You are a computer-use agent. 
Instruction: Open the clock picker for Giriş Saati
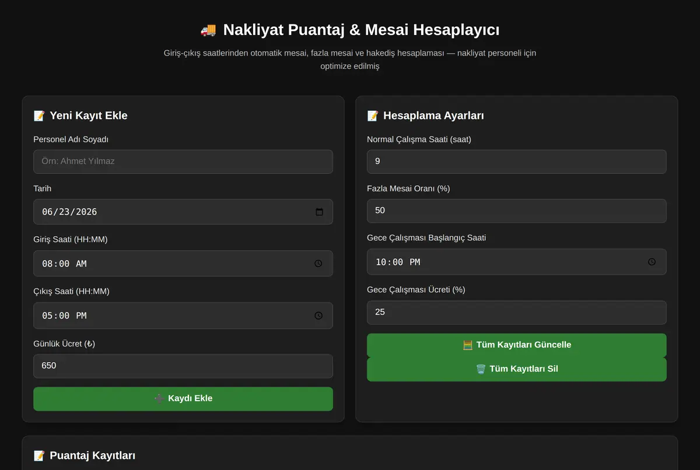(318, 264)
